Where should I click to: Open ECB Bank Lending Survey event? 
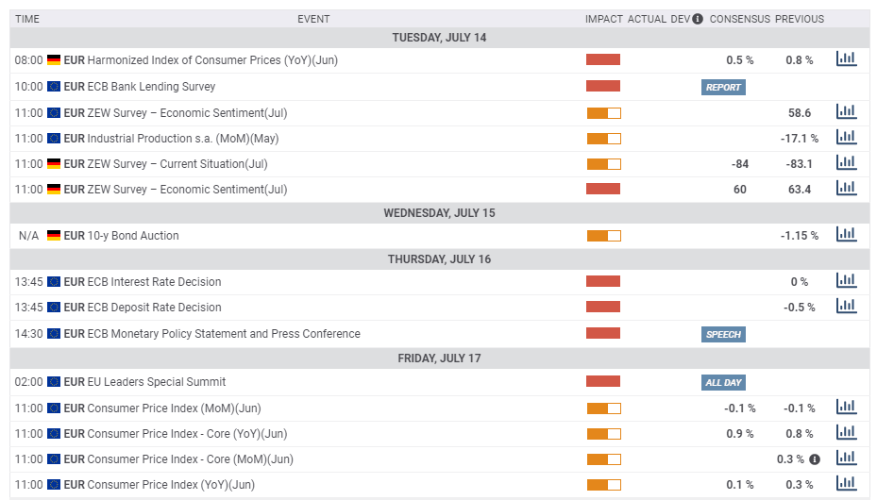[152, 87]
